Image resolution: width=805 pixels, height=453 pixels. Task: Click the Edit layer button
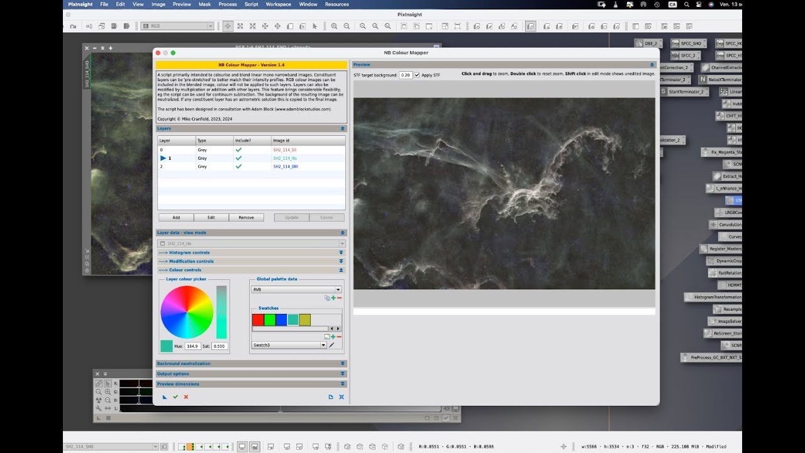(x=211, y=217)
